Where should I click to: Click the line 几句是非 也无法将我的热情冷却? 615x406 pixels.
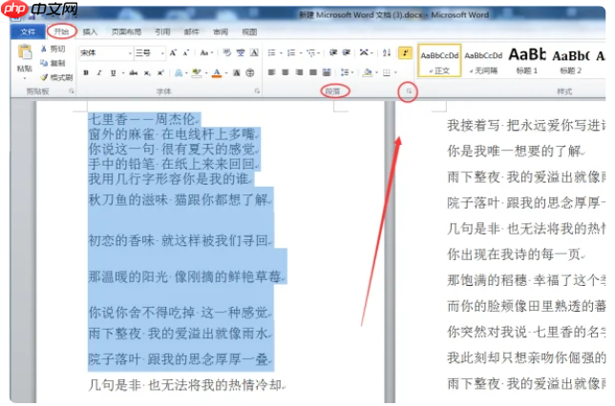(187, 385)
